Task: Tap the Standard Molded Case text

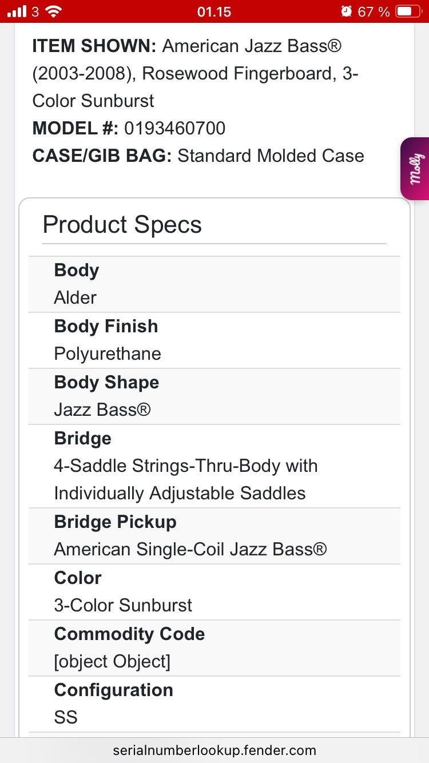Action: tap(271, 156)
